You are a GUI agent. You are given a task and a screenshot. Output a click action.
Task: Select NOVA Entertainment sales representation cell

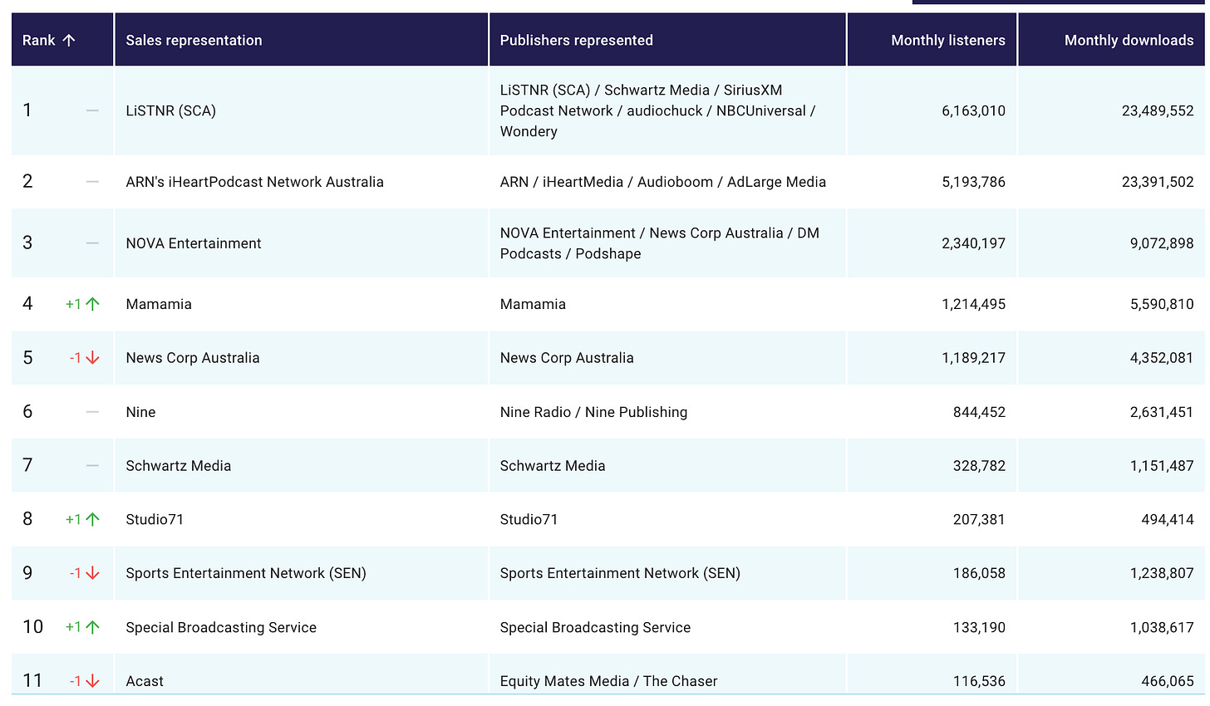[193, 243]
